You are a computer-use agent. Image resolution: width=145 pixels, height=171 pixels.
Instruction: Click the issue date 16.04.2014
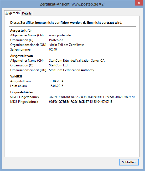[x=56, y=81]
